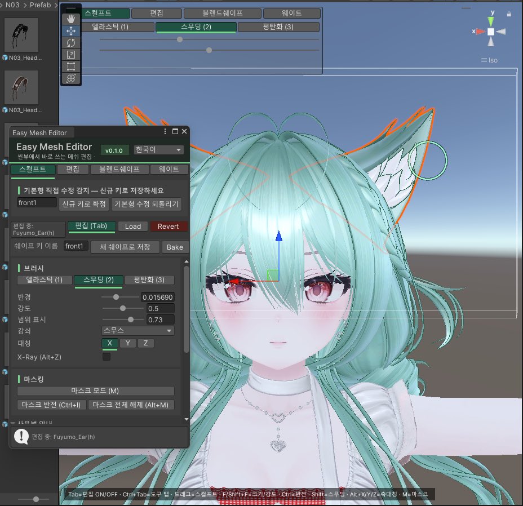Switch projection via Iso label
523x506 pixels.
(489, 60)
